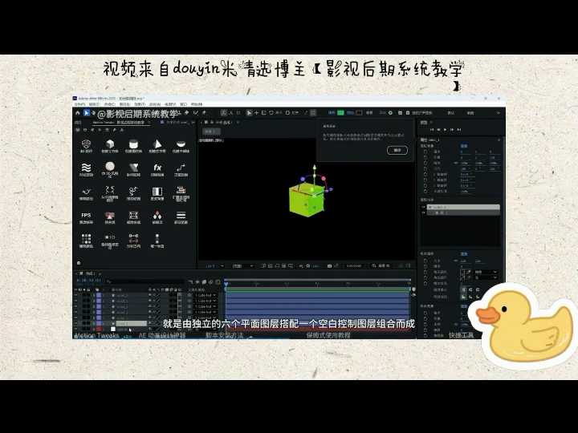Click the playhead on the timeline ruler
The image size is (578, 433).
point(226,284)
